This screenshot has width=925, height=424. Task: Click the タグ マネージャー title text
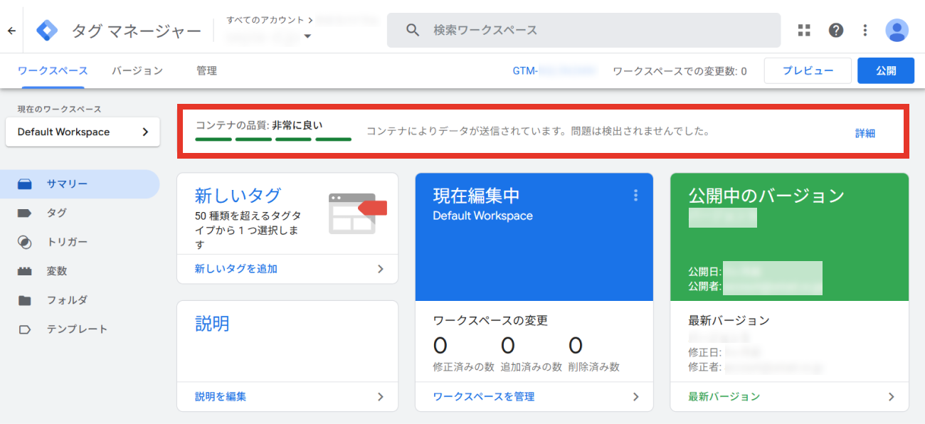click(137, 31)
